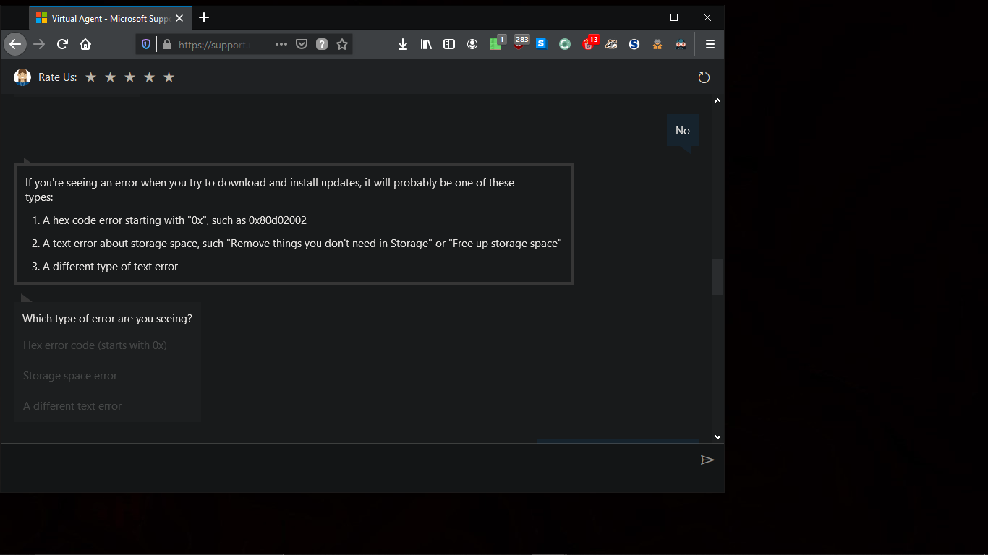
Task: Rate the agent five stars
Action: point(169,77)
